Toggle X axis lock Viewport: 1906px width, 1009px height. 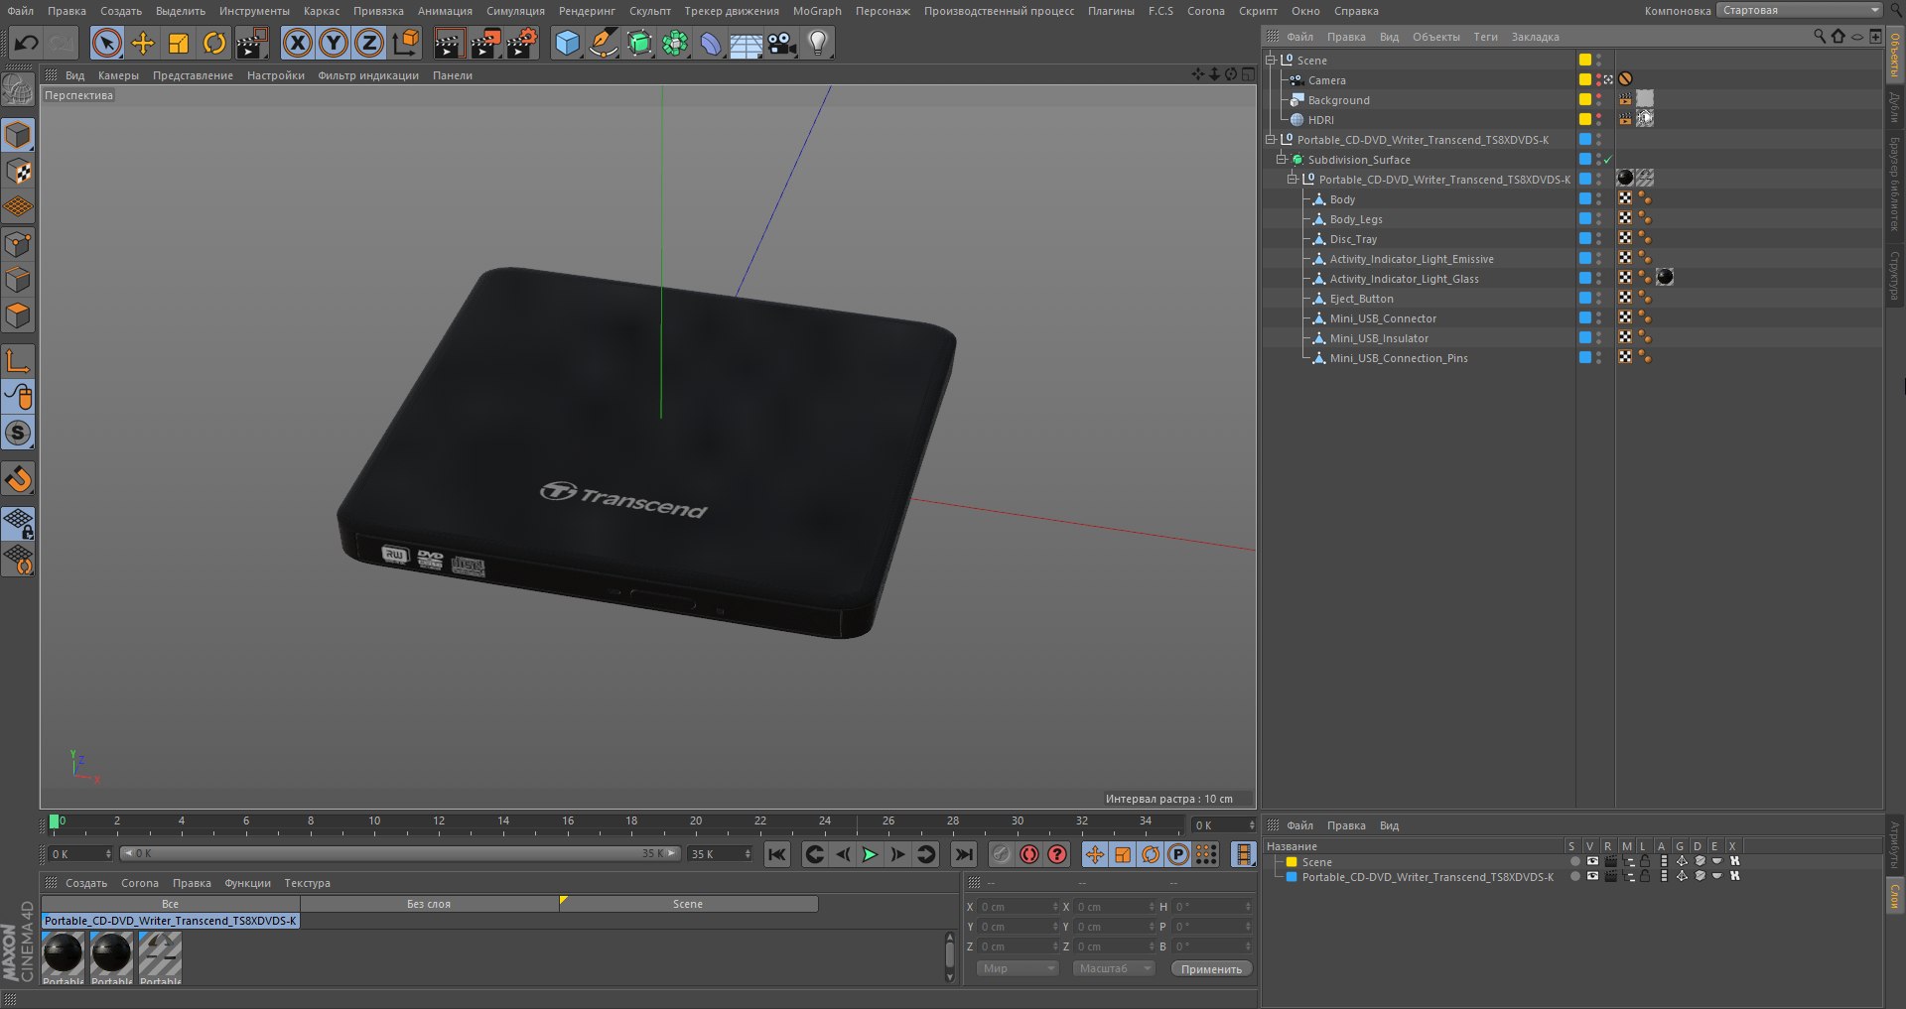298,43
